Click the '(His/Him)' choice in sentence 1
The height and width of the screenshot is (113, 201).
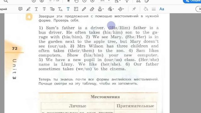tap(119, 28)
